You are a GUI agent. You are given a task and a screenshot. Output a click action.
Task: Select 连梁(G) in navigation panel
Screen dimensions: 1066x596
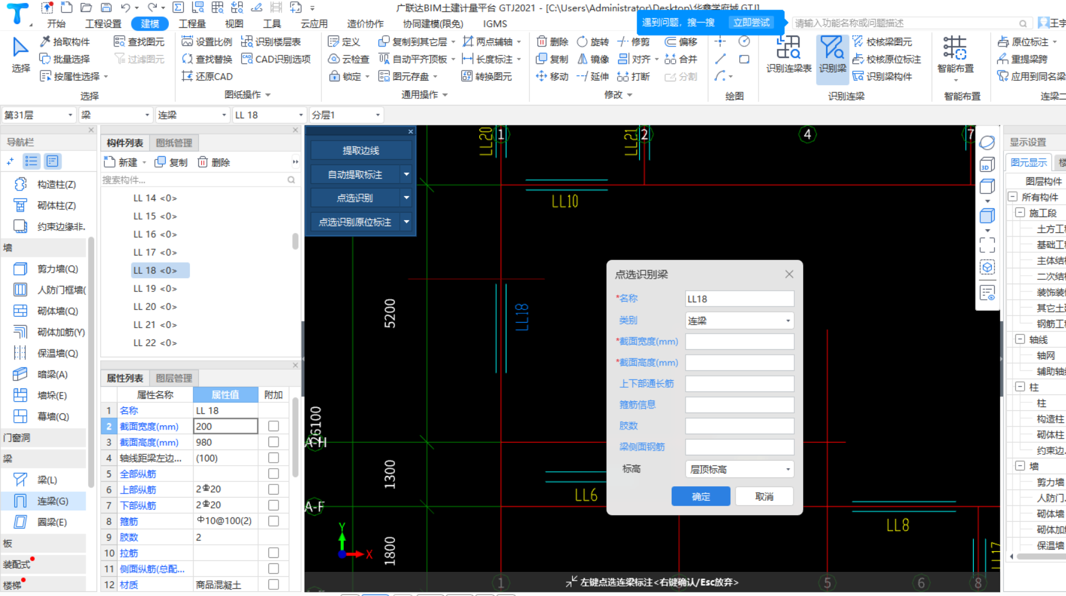[43, 501]
